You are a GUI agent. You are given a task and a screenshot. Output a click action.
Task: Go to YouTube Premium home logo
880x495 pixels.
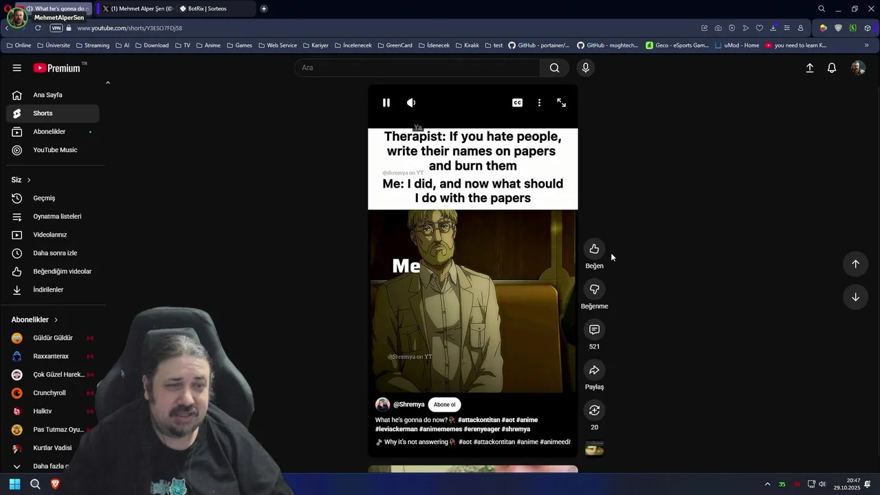click(58, 67)
